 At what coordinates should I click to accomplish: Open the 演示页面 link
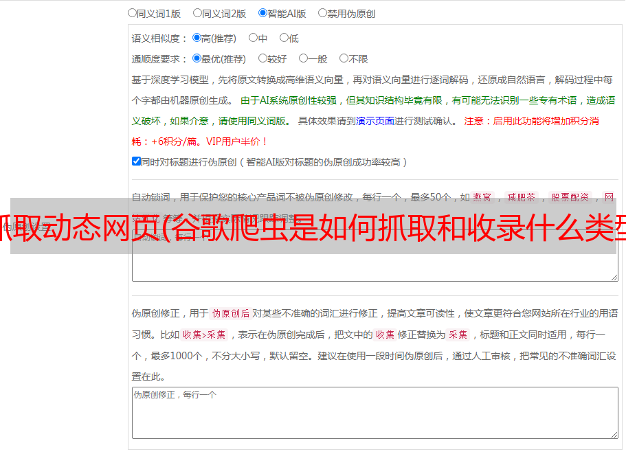pyautogui.click(x=375, y=121)
